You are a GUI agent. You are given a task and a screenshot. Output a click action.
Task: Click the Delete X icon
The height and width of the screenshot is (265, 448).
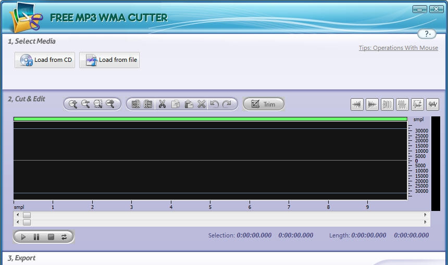tap(202, 104)
